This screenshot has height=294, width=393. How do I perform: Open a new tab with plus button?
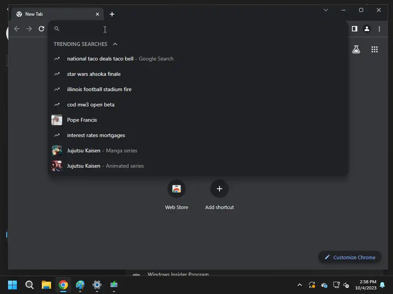click(x=112, y=14)
